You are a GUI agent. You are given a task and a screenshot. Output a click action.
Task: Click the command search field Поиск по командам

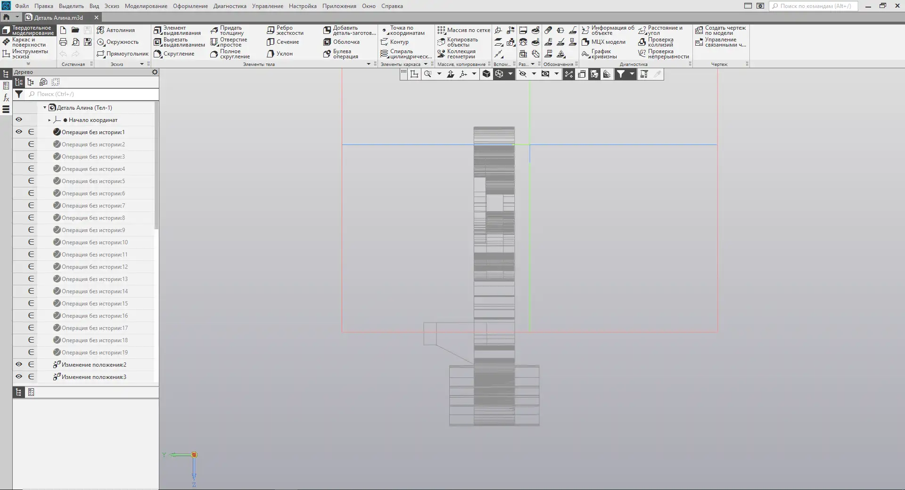(x=813, y=6)
